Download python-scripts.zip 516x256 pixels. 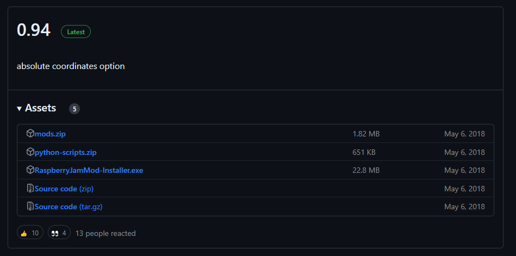click(65, 152)
